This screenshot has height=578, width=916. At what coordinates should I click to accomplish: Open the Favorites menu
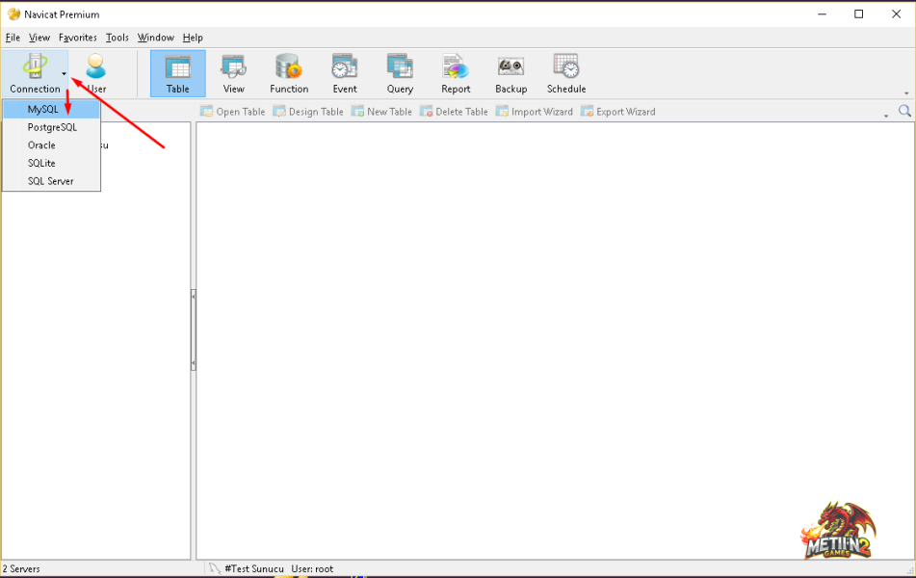78,38
